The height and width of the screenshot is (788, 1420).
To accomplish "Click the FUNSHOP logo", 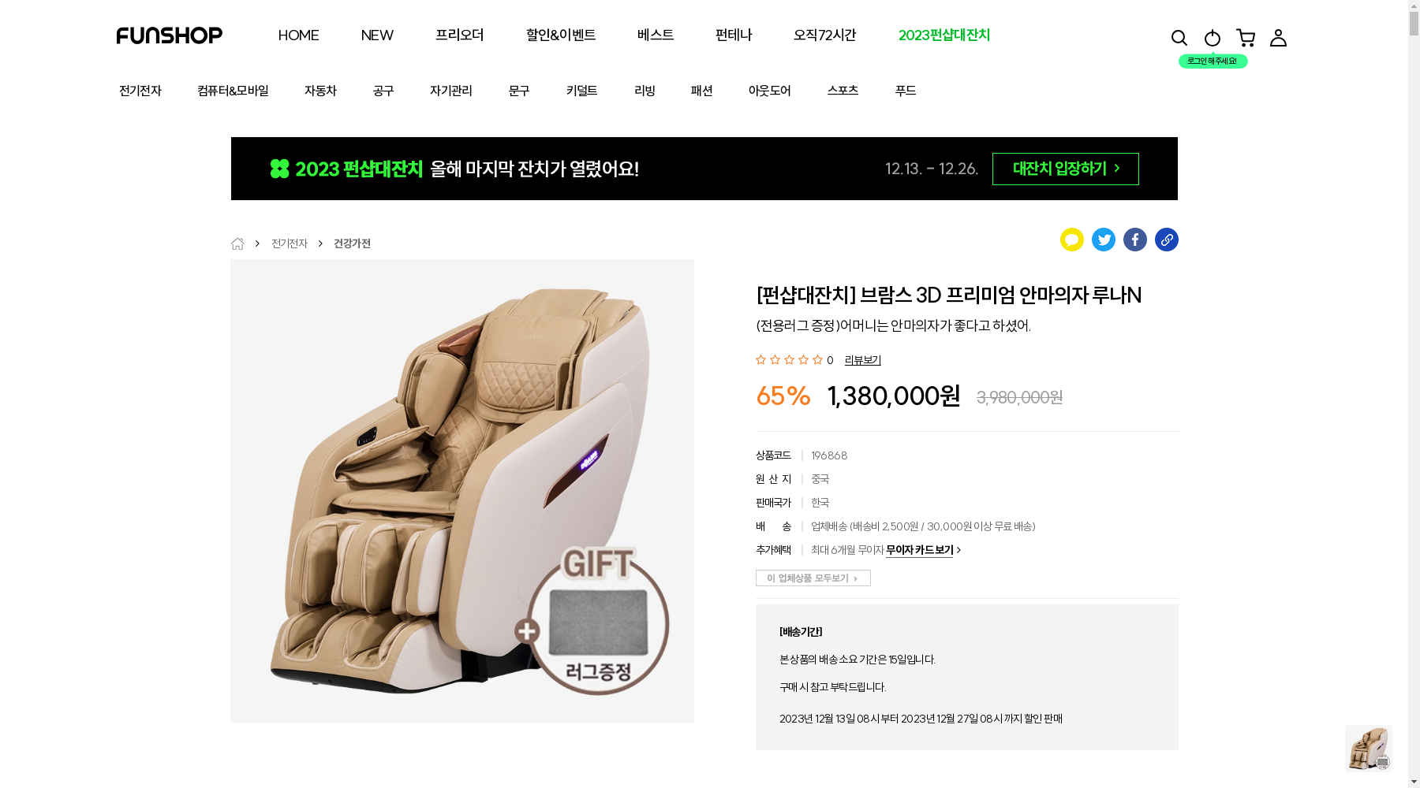I will [x=170, y=35].
